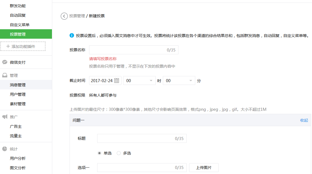The height and width of the screenshot is (174, 312).
Task: Select the 多选 radio button
Action: pyautogui.click(x=119, y=153)
